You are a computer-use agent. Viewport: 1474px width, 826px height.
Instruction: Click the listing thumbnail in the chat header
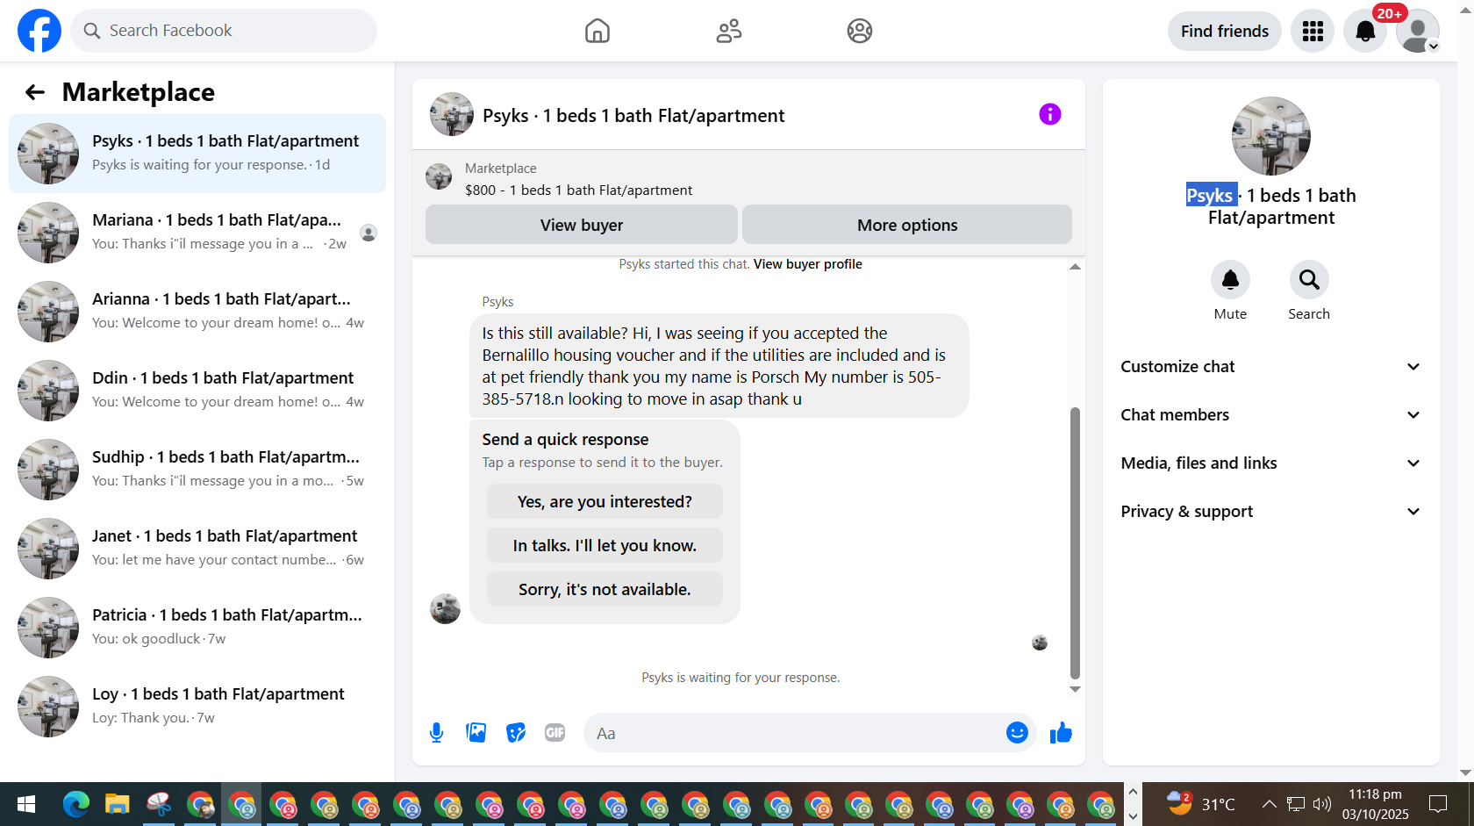pyautogui.click(x=452, y=114)
